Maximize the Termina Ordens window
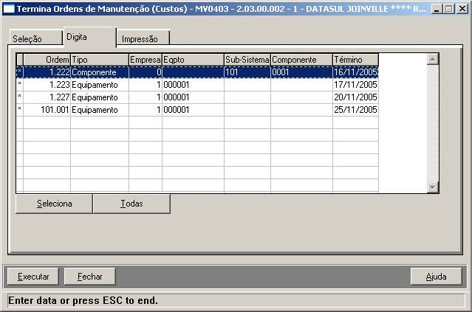Viewport: 472px width, 312px height. point(448,9)
